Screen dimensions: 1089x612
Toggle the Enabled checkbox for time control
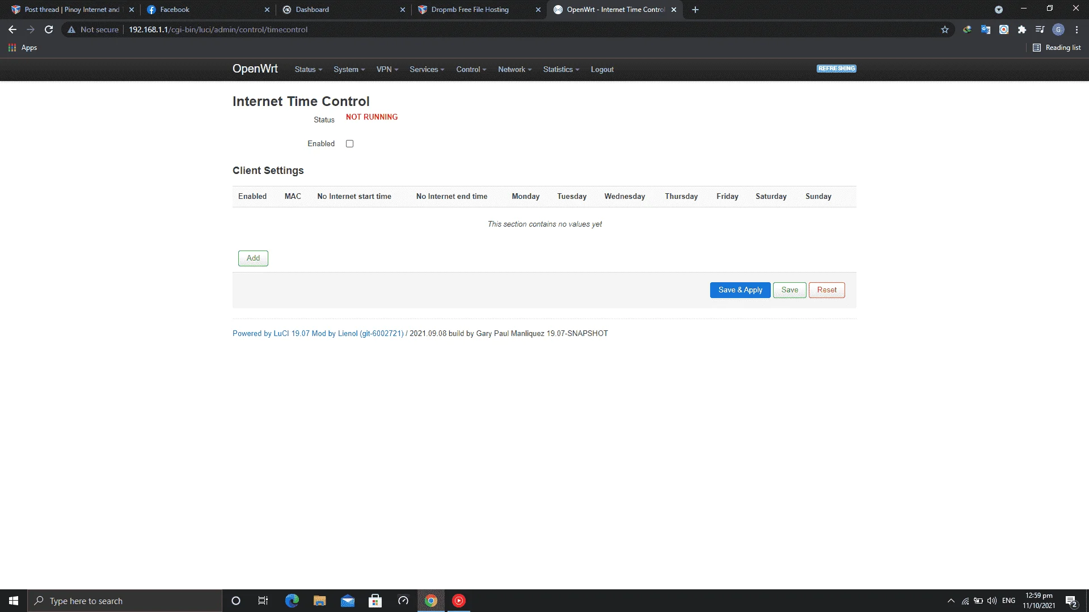pyautogui.click(x=350, y=144)
